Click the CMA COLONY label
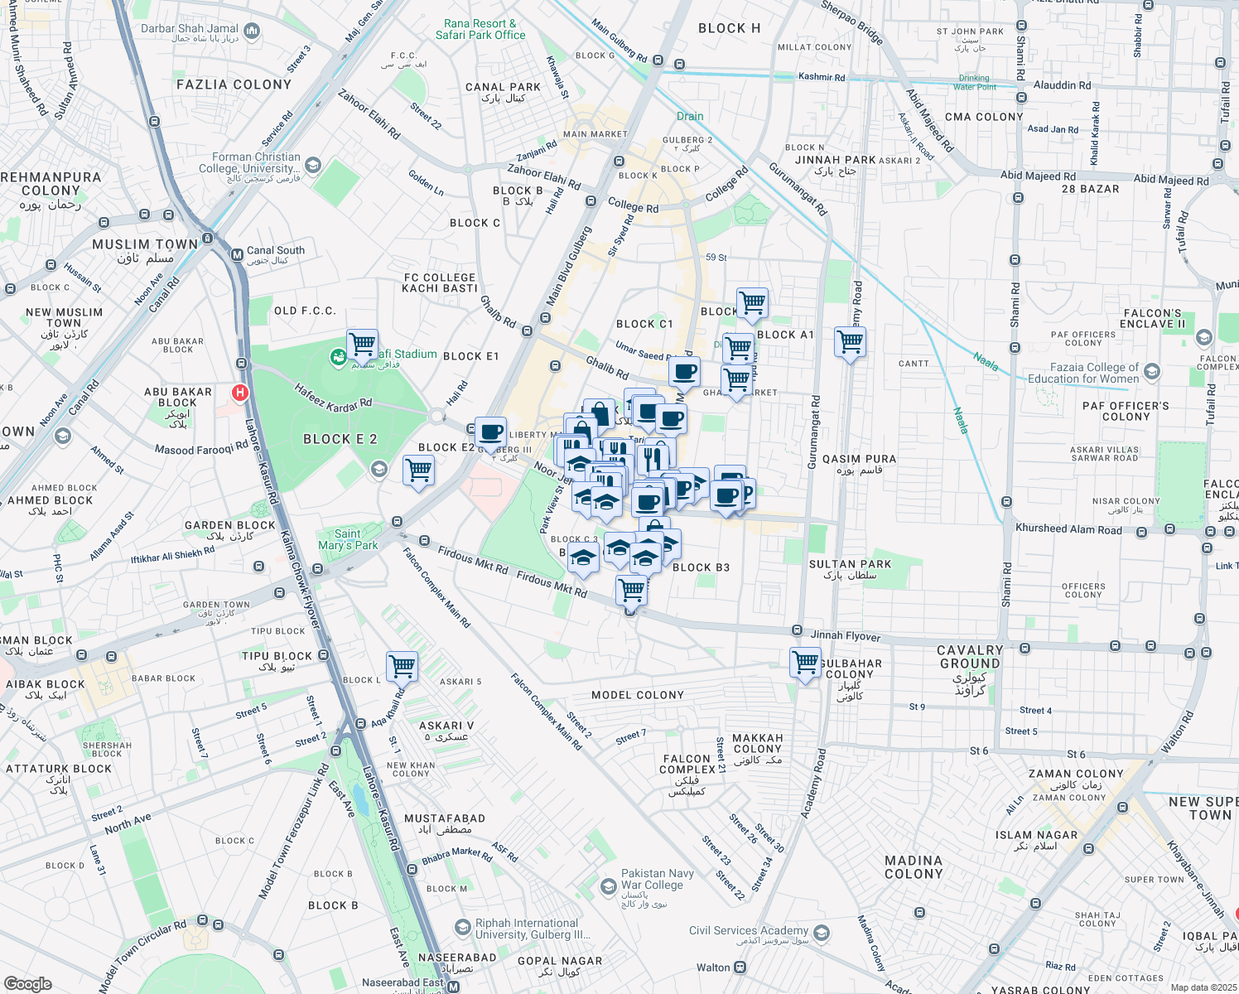1239x994 pixels. 984,117
